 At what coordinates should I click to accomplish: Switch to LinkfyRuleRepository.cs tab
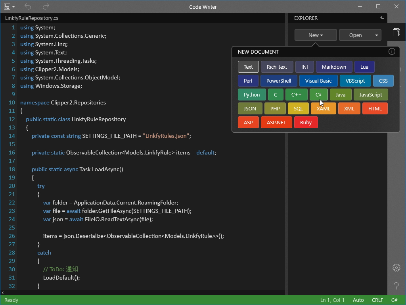click(x=32, y=18)
